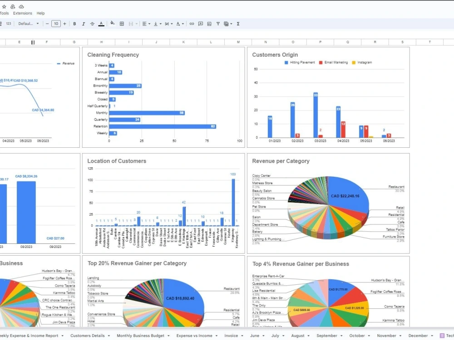Open the fill color paint bucket
Screen dimensions: 454x340
112,24
